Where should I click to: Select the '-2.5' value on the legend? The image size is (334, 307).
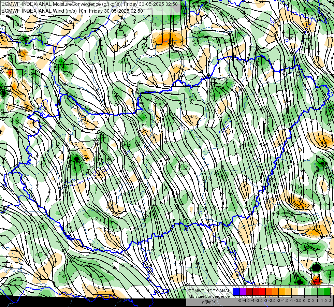click(x=272, y=301)
